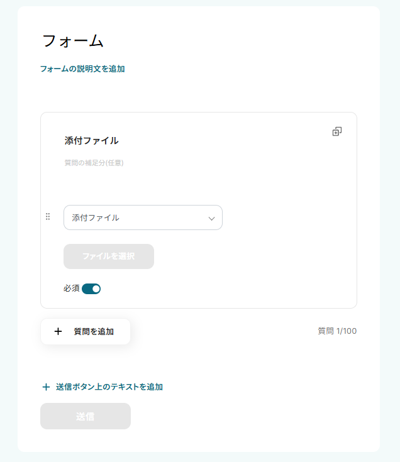This screenshot has width=400, height=462.
Task: Focus the 質問の補足分(任意) description field
Action: [94, 163]
